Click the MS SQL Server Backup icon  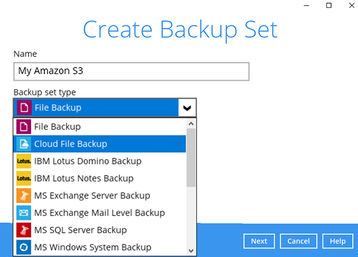pyautogui.click(x=24, y=230)
